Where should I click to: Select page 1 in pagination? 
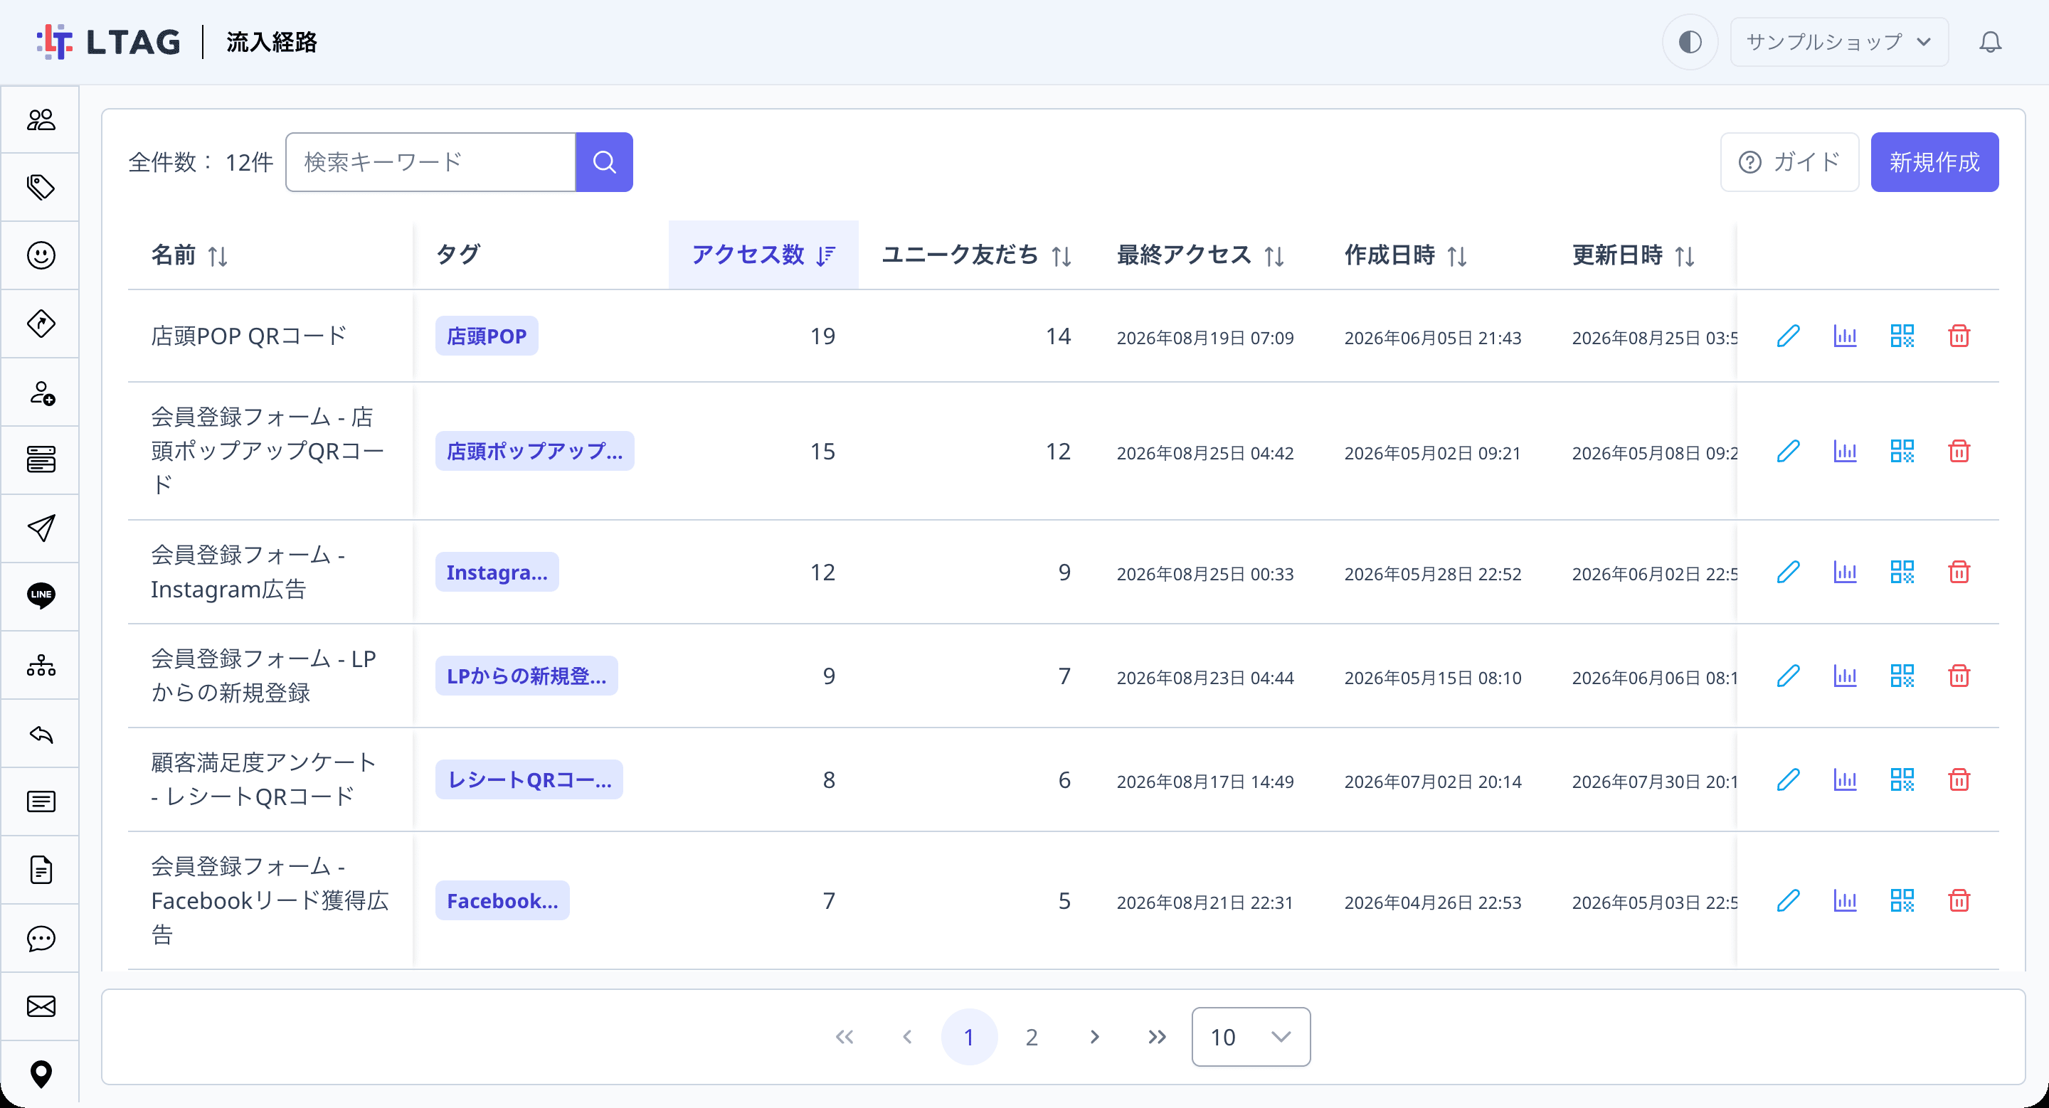(969, 1038)
